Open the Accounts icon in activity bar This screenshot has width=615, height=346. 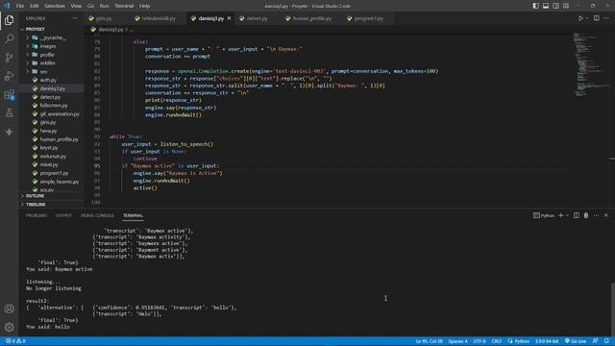point(9,309)
